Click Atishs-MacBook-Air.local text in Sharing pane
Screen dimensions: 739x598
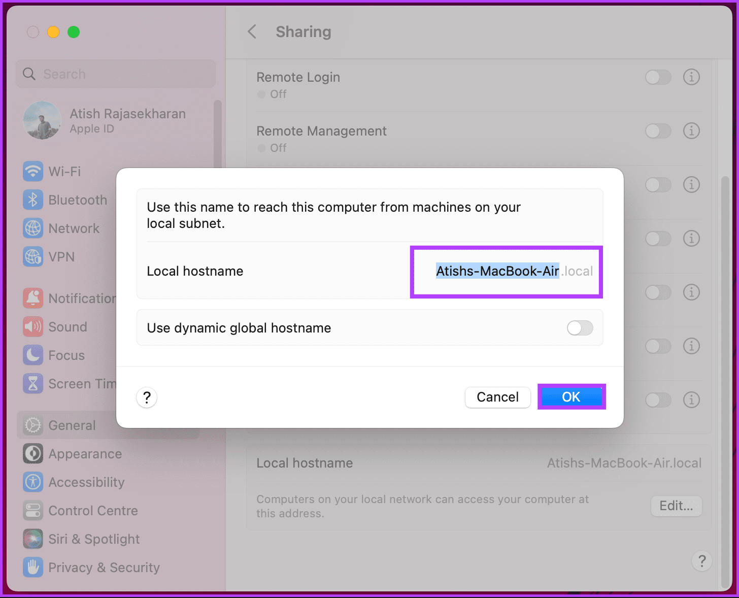[x=624, y=463]
